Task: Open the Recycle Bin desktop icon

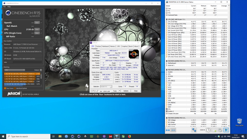Action: [x=239, y=122]
